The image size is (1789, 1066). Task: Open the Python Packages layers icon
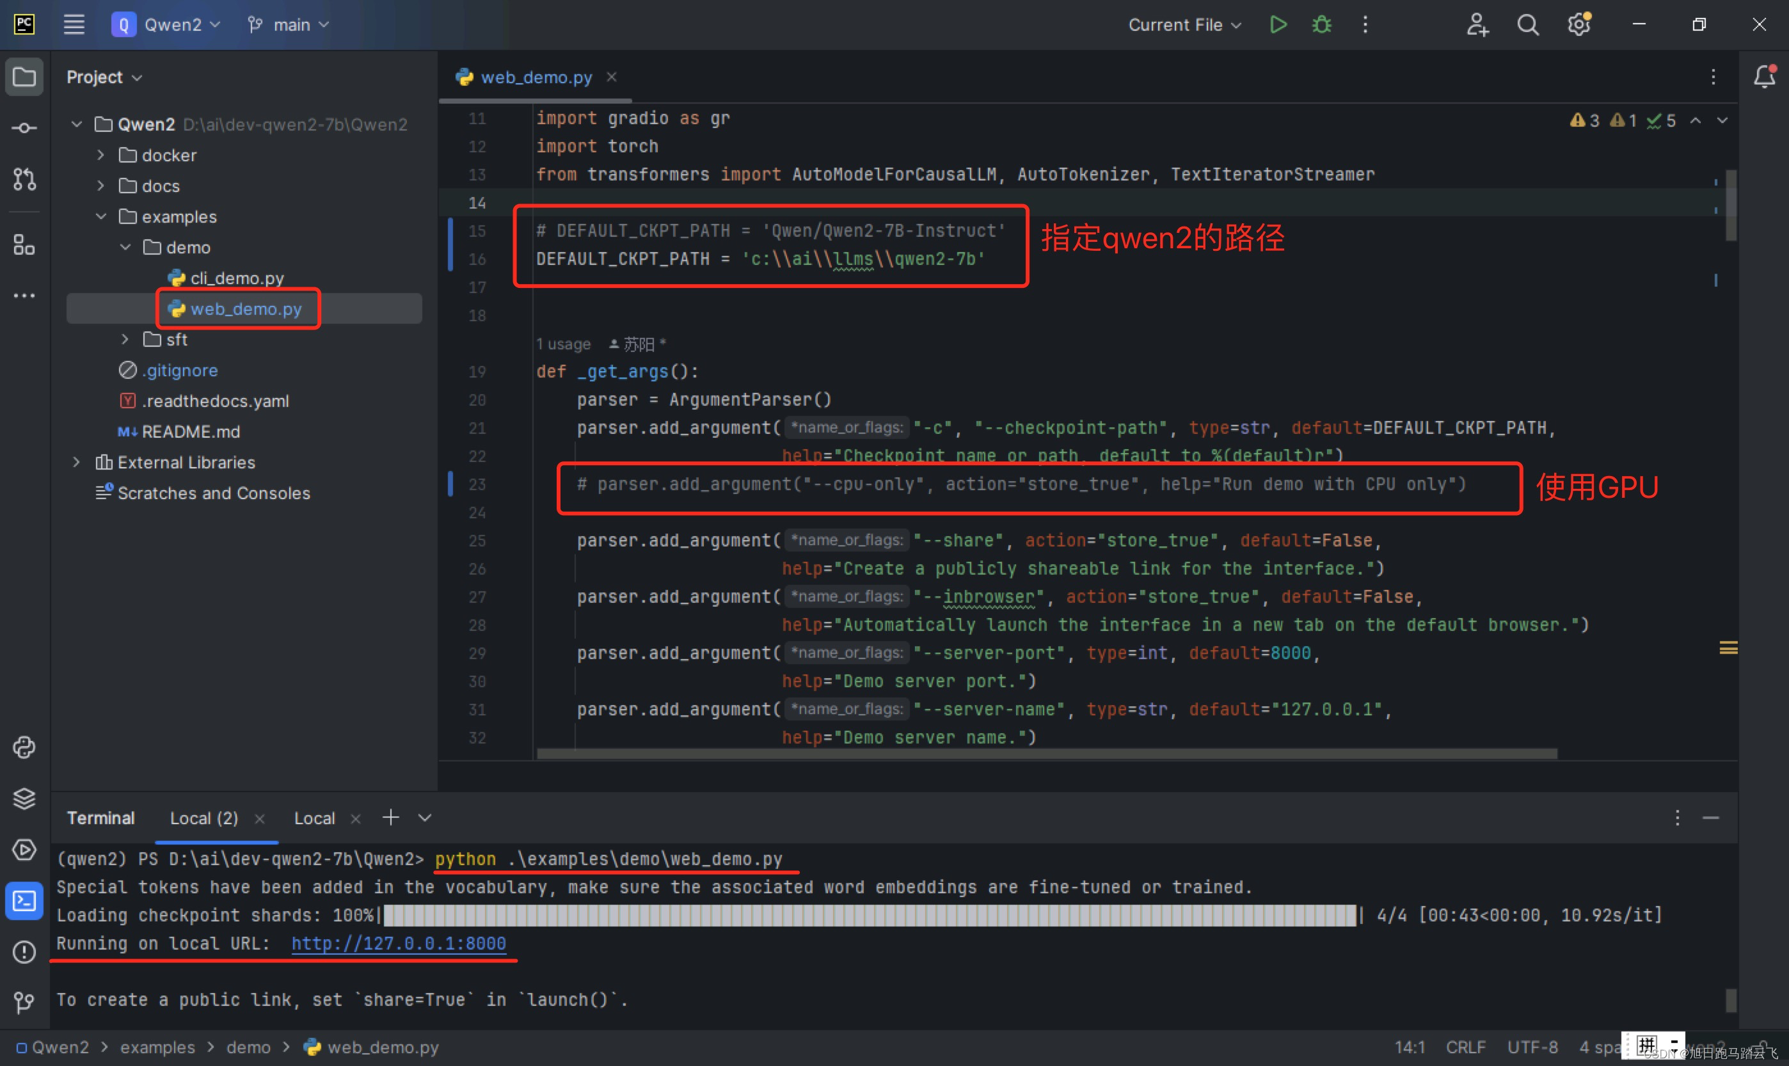pos(24,798)
